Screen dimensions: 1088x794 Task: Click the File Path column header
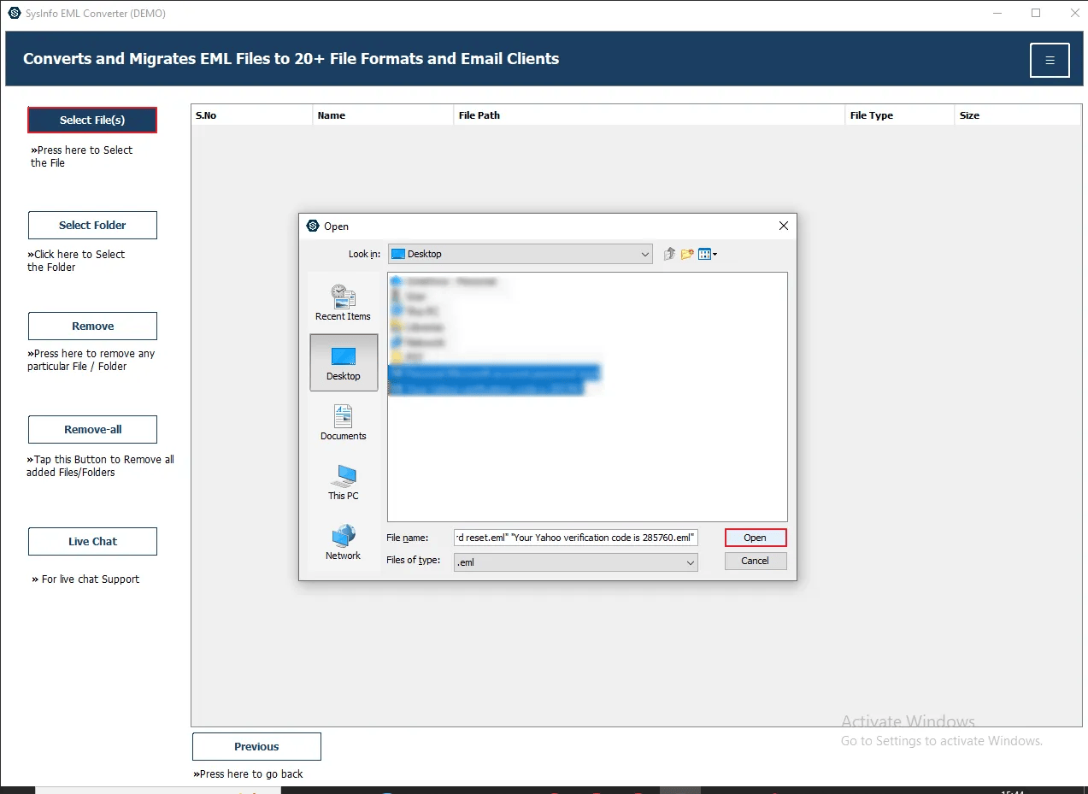click(649, 115)
